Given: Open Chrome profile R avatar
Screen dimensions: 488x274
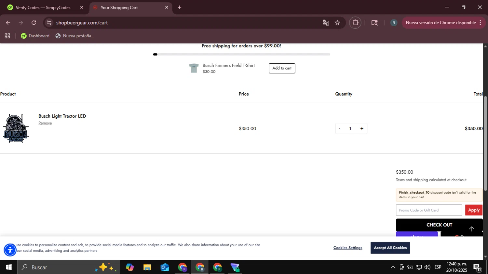Looking at the screenshot, I should click(x=394, y=23).
